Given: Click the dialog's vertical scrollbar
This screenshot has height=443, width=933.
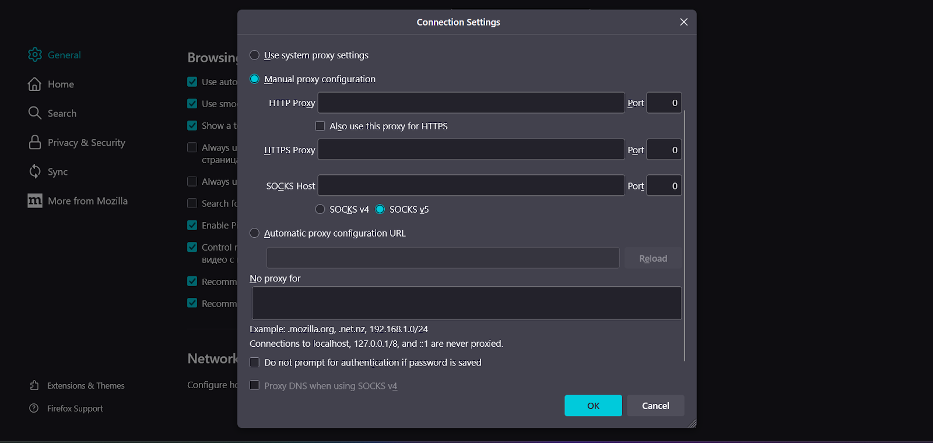Looking at the screenshot, I should [x=685, y=235].
